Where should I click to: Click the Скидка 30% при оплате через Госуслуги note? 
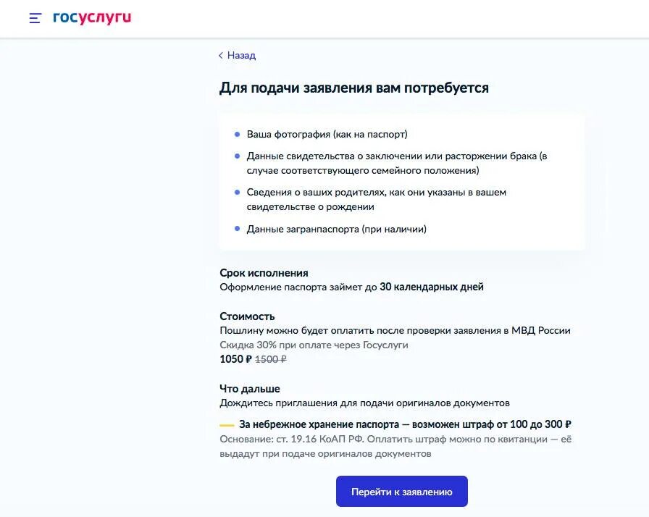(314, 345)
